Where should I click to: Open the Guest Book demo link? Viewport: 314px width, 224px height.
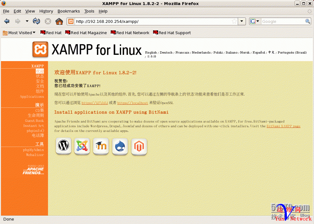coord(34,121)
